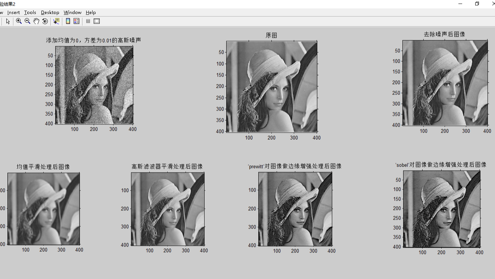Viewport: 495px width, 279px height.
Task: Open the Desktop menu
Action: [x=50, y=12]
